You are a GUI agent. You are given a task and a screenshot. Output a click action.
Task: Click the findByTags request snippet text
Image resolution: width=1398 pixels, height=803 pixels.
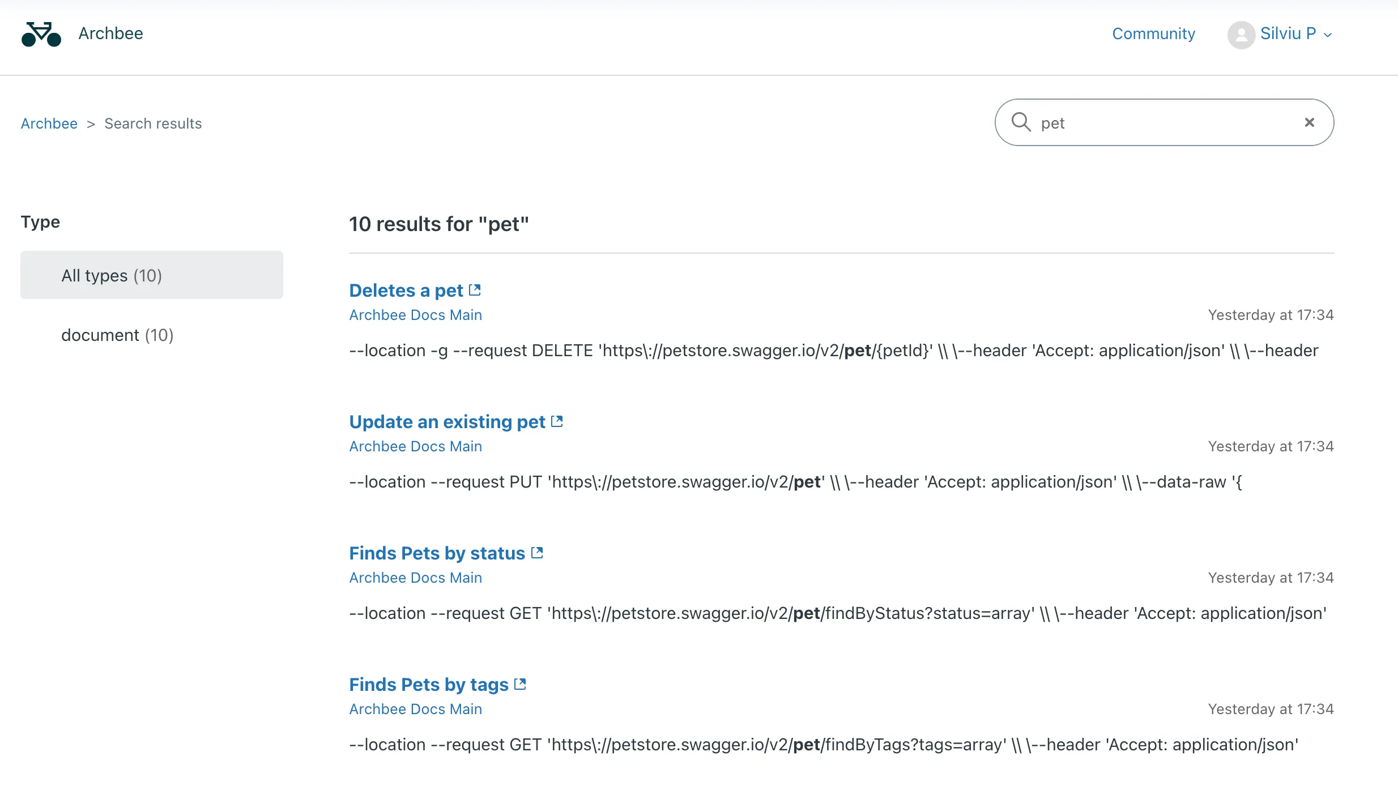click(x=824, y=745)
